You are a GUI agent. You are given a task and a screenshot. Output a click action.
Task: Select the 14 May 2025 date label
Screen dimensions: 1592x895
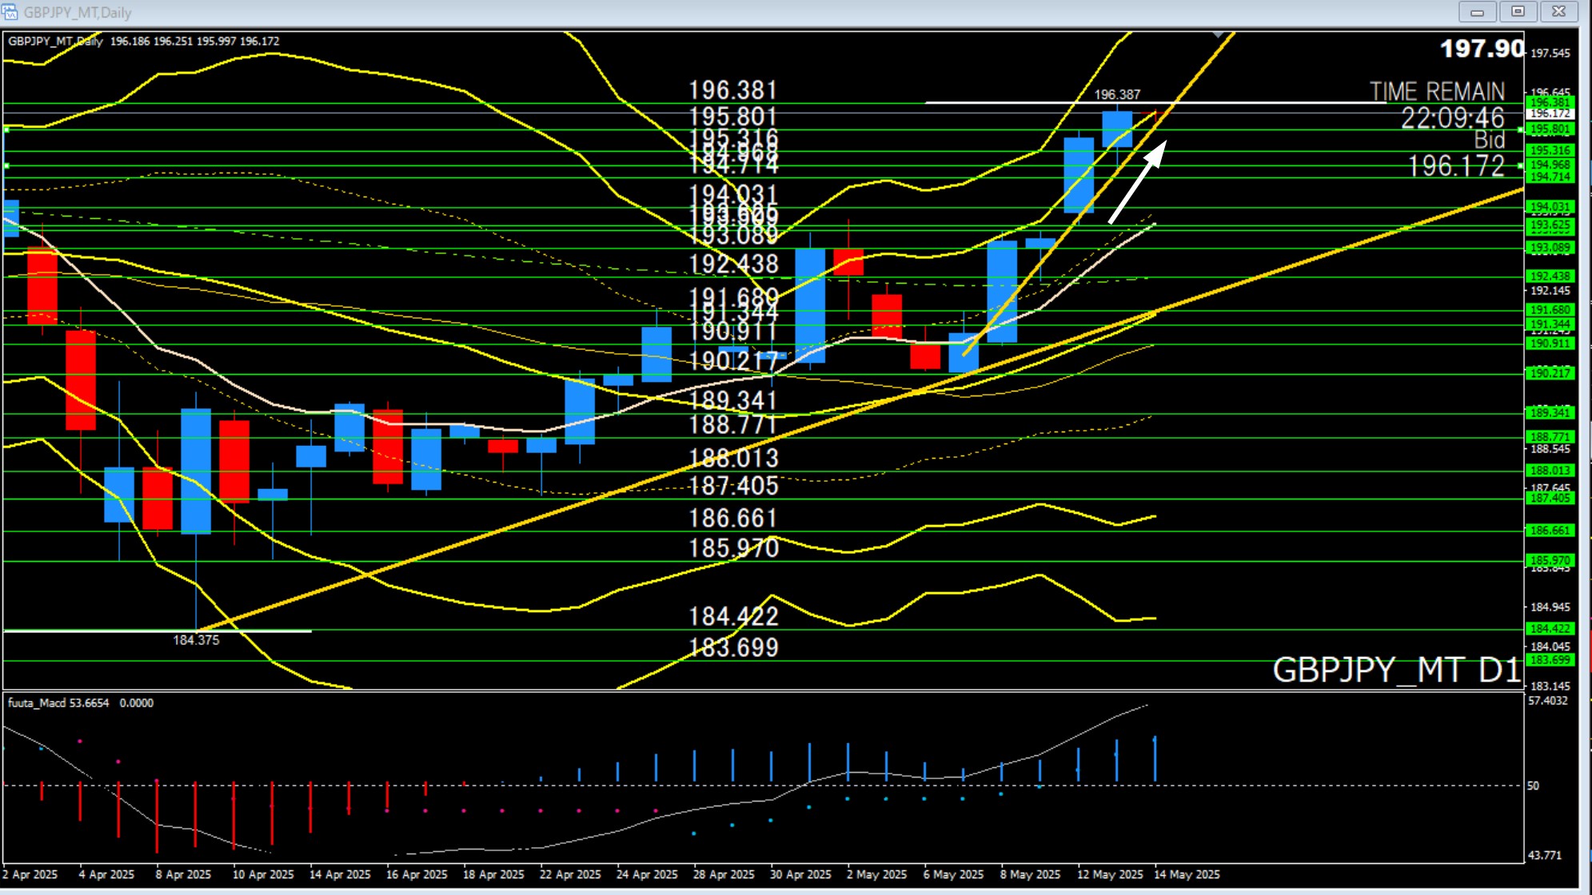(x=1187, y=874)
